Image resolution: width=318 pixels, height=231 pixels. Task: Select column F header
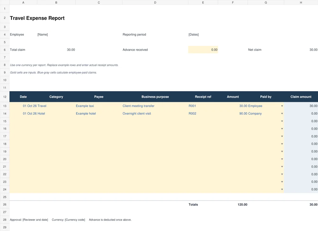[x=233, y=3]
